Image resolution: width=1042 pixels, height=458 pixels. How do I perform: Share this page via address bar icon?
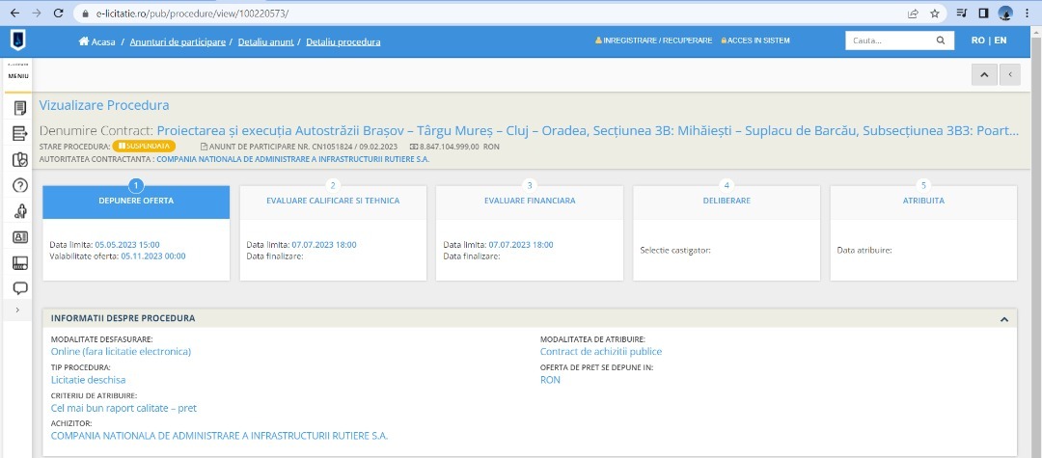tap(914, 13)
